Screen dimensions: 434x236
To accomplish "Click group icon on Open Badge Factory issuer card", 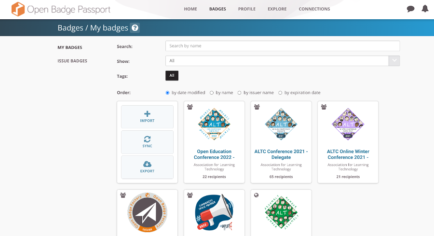I will [x=123, y=195].
